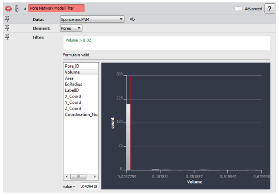Open the Element dropdown showing Pores

tap(71, 28)
